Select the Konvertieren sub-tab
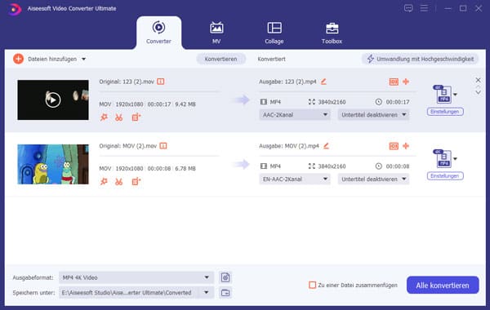The height and width of the screenshot is (310, 490). tap(221, 59)
